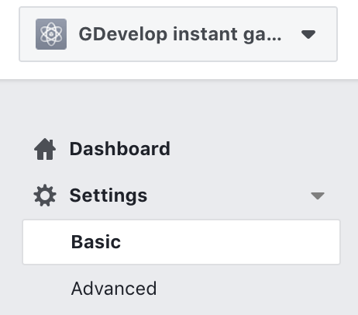The image size is (358, 315).
Task: Click the highlighted Basic row
Action: coord(181,242)
